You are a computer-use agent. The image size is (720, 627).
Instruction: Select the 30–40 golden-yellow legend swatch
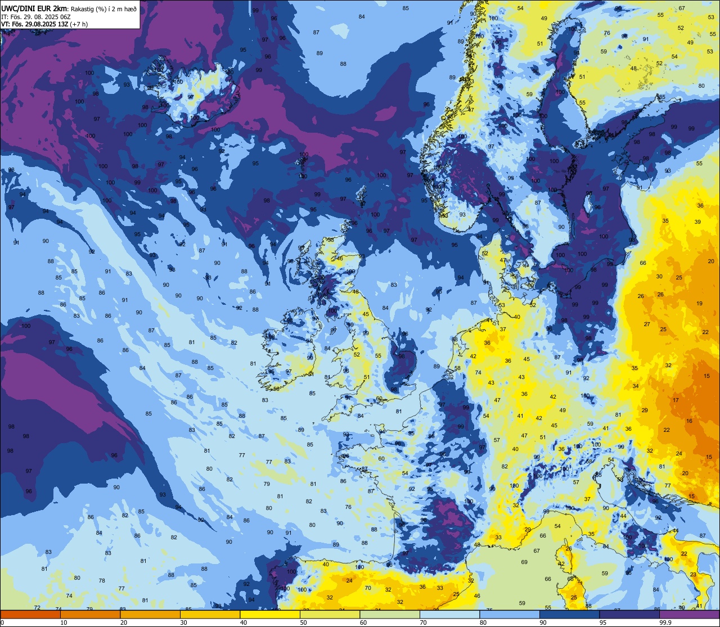point(210,615)
